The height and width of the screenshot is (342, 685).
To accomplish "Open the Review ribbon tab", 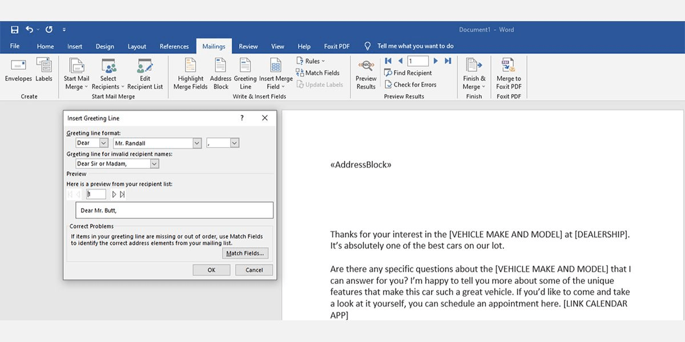I will point(248,46).
